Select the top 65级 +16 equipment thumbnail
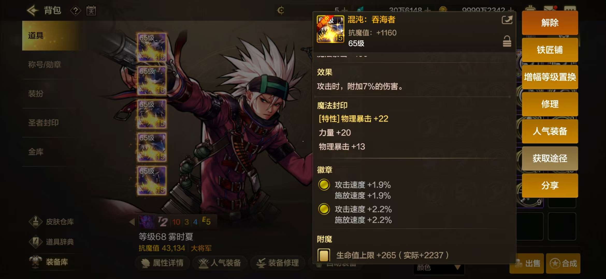Screen dimensions: 606x279 coord(152,47)
